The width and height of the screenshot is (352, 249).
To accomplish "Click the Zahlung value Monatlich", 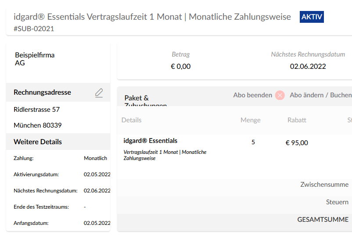I will pos(95,158).
